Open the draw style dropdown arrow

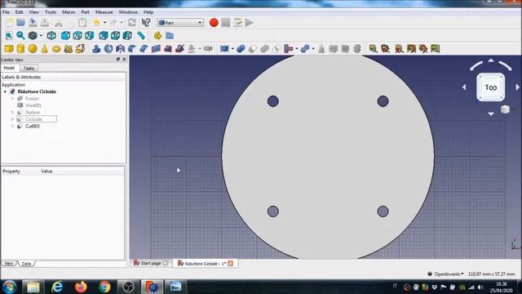[41, 36]
